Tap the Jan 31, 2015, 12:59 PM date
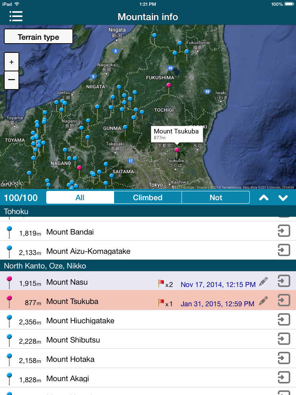 217,304
